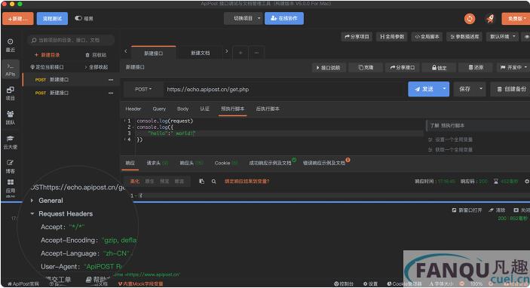The width and height of the screenshot is (530, 288).
Task: Open the 回收站 recycle bin
Action: click(96, 55)
